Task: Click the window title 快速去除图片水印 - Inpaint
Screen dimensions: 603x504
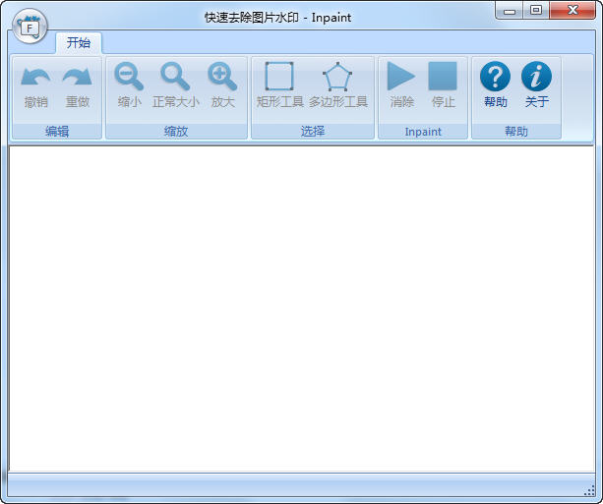Action: point(278,18)
